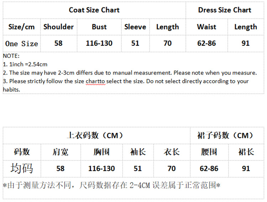Click the "腰围" column header

click(x=209, y=152)
